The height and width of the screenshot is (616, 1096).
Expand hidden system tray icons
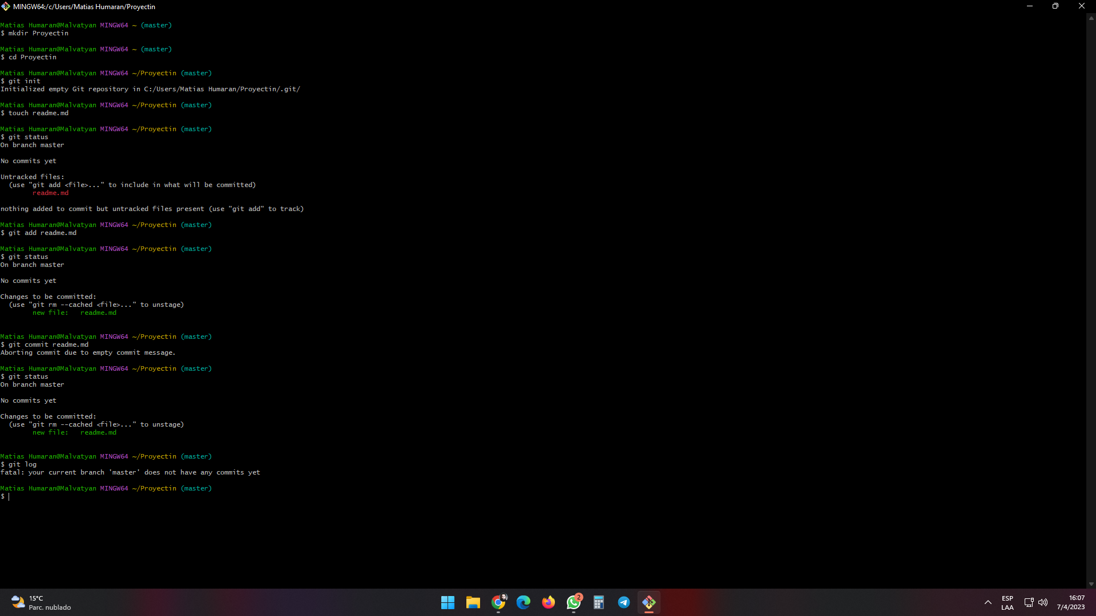click(x=988, y=602)
